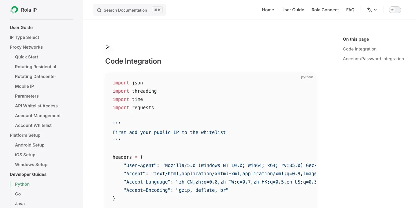This screenshot has width=416, height=208.
Task: Click the "Accept-Language" header line
Action: click(220, 182)
